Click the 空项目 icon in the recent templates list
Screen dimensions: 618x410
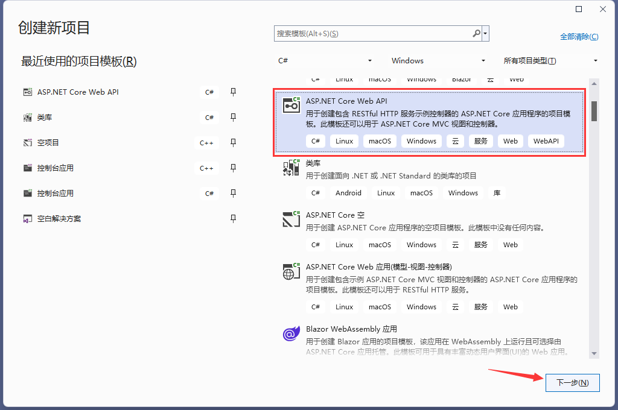[x=28, y=142]
